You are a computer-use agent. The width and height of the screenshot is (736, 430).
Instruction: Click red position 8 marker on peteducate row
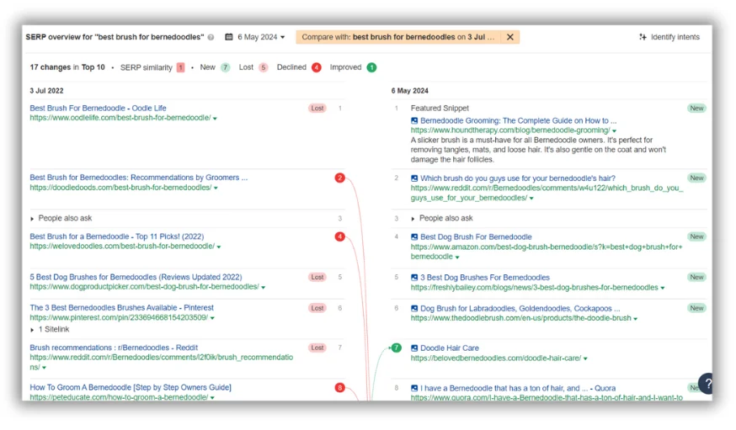click(340, 388)
